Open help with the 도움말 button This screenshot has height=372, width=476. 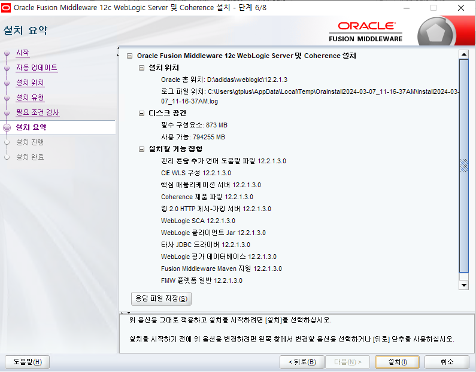pos(28,362)
